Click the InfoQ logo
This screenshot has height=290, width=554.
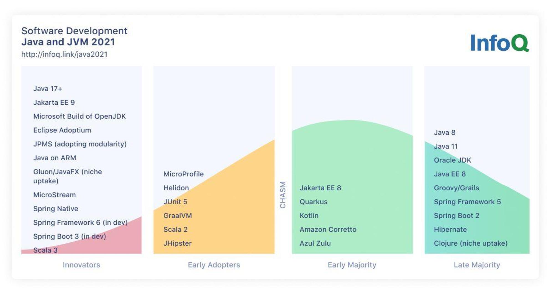pos(500,43)
